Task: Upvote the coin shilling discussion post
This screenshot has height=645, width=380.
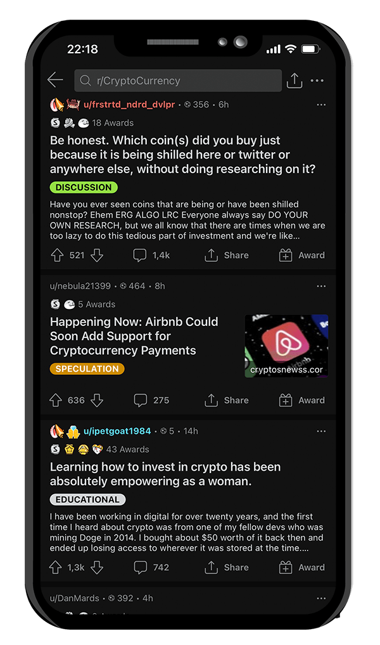Action: 57,256
